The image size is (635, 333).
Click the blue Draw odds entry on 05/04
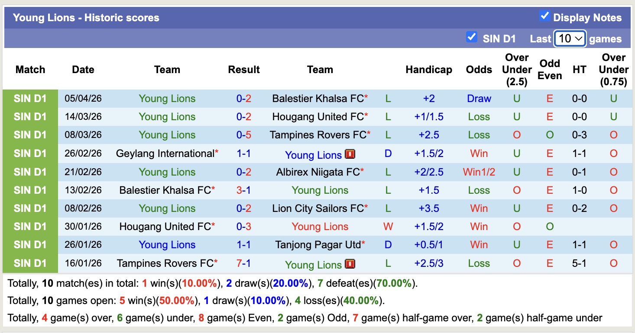(479, 98)
